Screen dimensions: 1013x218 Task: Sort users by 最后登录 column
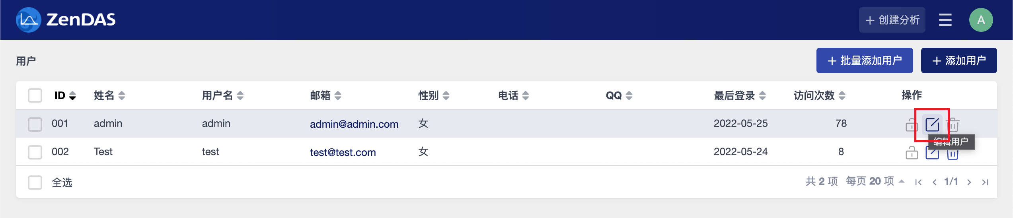(x=739, y=95)
